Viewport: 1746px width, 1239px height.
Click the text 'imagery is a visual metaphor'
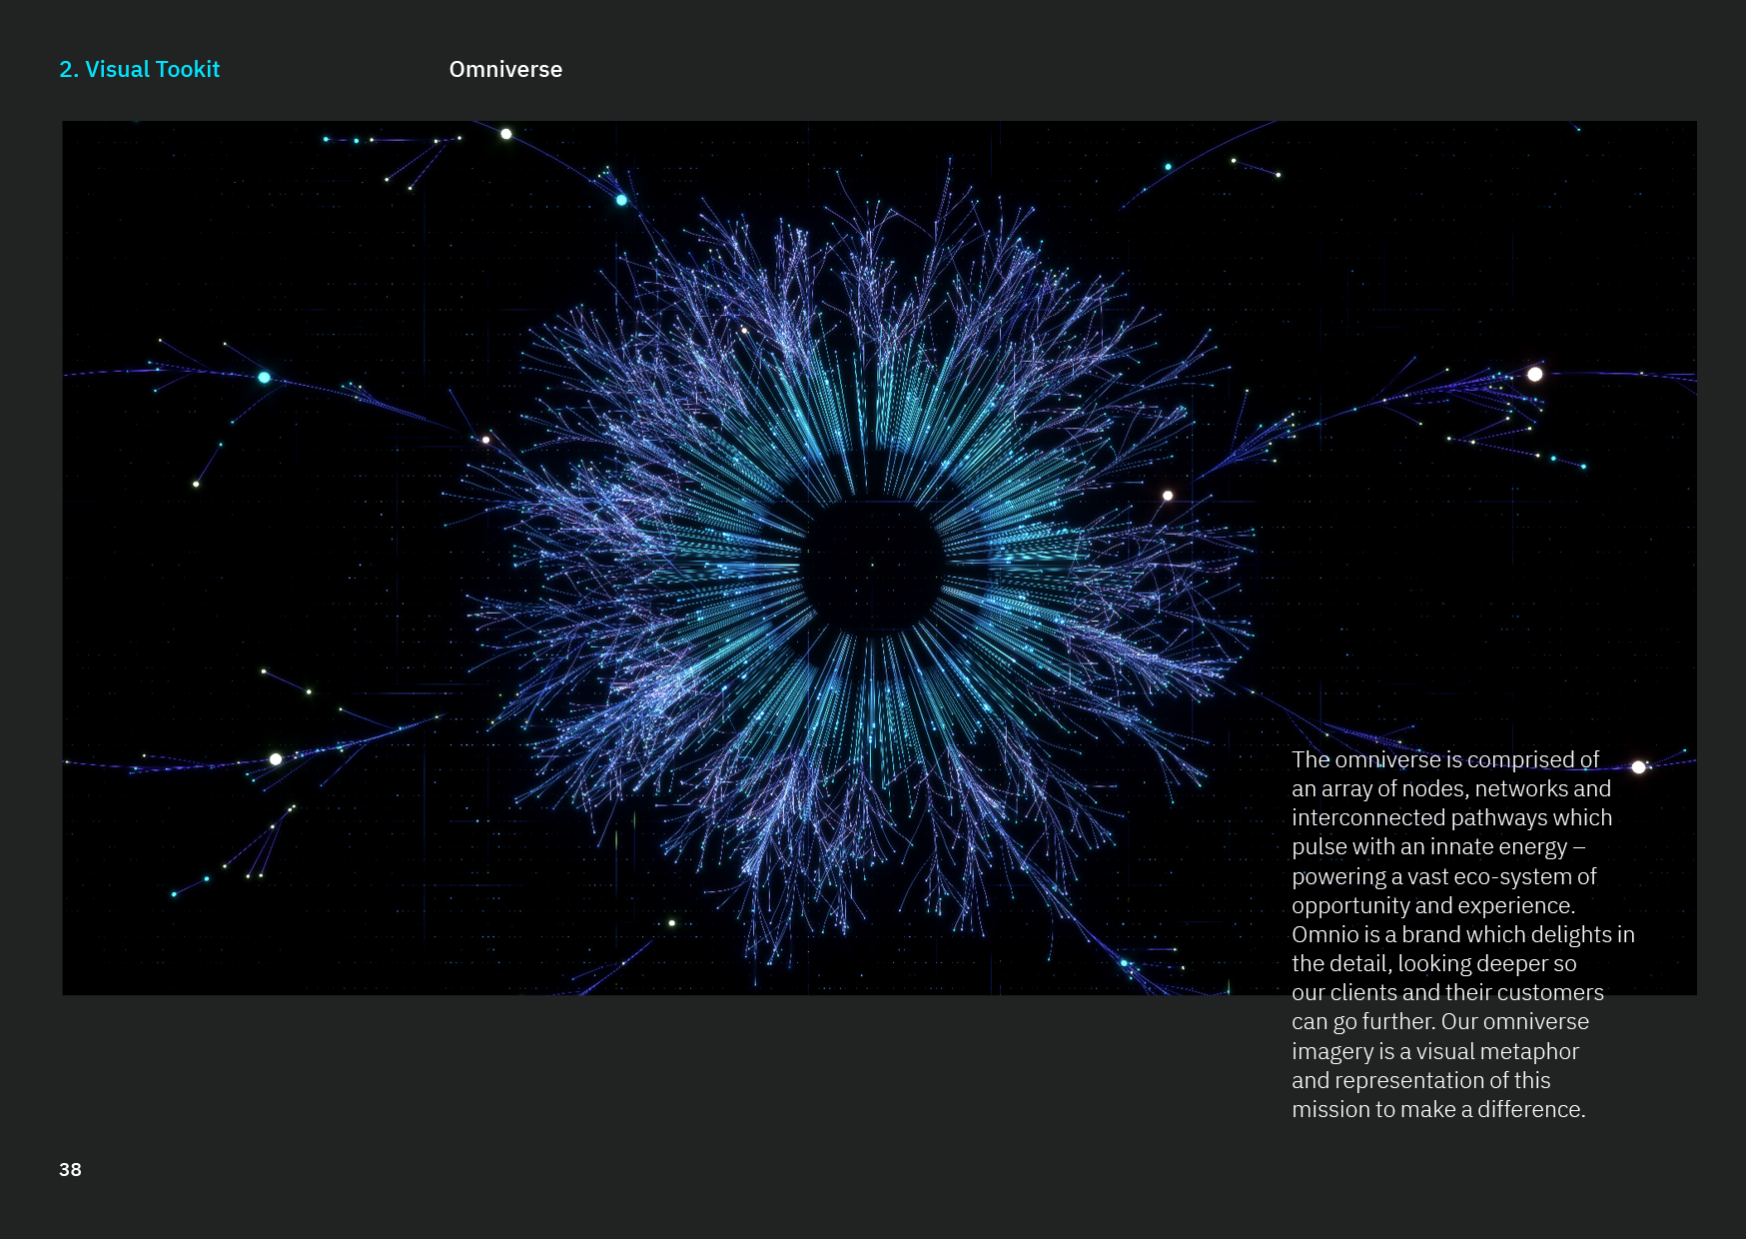pyautogui.click(x=1435, y=1051)
